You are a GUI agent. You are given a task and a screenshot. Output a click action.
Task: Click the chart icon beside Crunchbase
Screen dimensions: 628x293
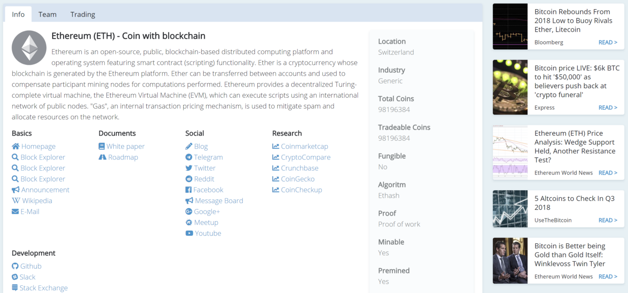(x=276, y=168)
